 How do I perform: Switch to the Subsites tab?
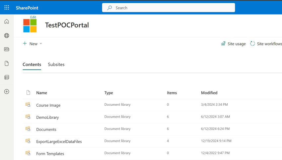click(56, 65)
